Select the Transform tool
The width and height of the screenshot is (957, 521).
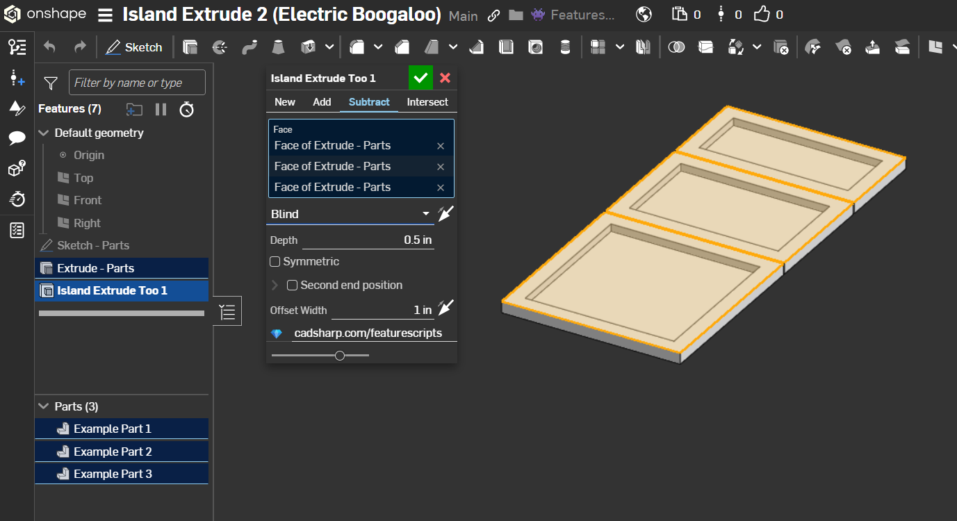click(x=736, y=47)
